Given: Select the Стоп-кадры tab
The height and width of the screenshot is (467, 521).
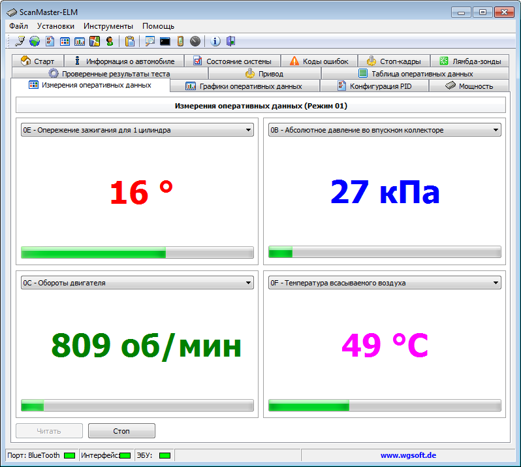Looking at the screenshot, I should coord(394,61).
